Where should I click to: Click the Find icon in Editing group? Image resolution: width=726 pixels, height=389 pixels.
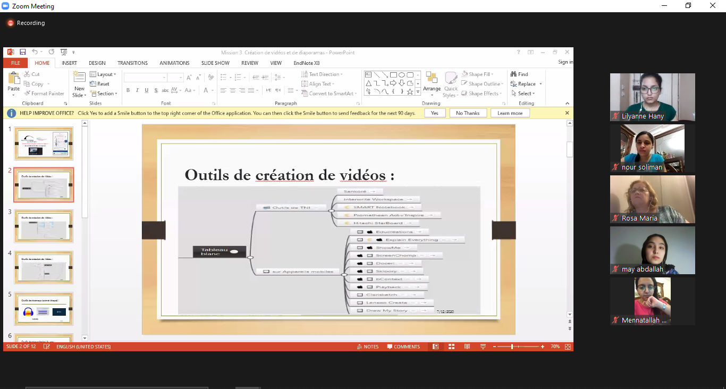519,74
